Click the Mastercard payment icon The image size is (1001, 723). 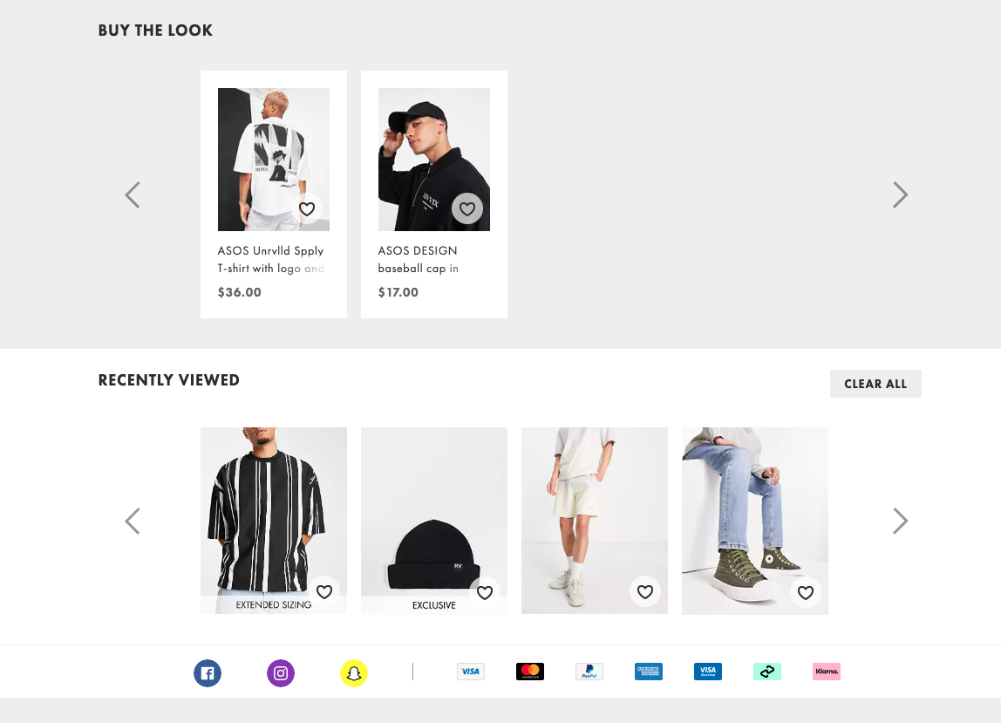(530, 672)
